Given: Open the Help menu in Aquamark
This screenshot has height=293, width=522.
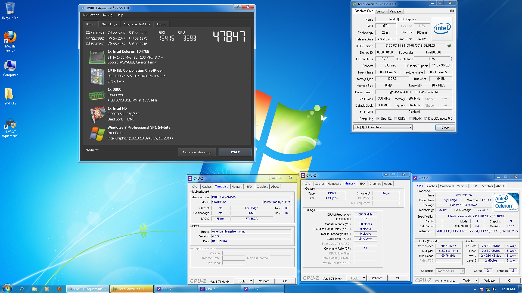Looking at the screenshot, I should [x=120, y=15].
